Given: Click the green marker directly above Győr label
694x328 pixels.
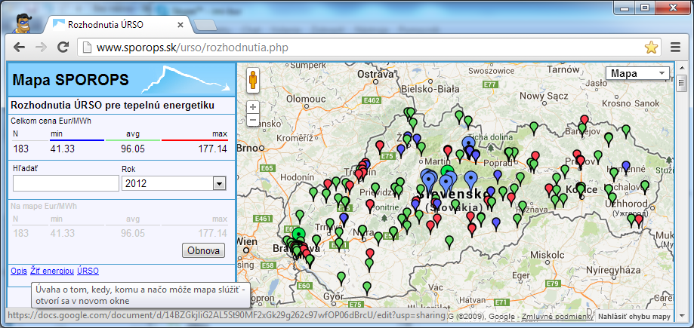Looking at the screenshot, I should point(341,277).
